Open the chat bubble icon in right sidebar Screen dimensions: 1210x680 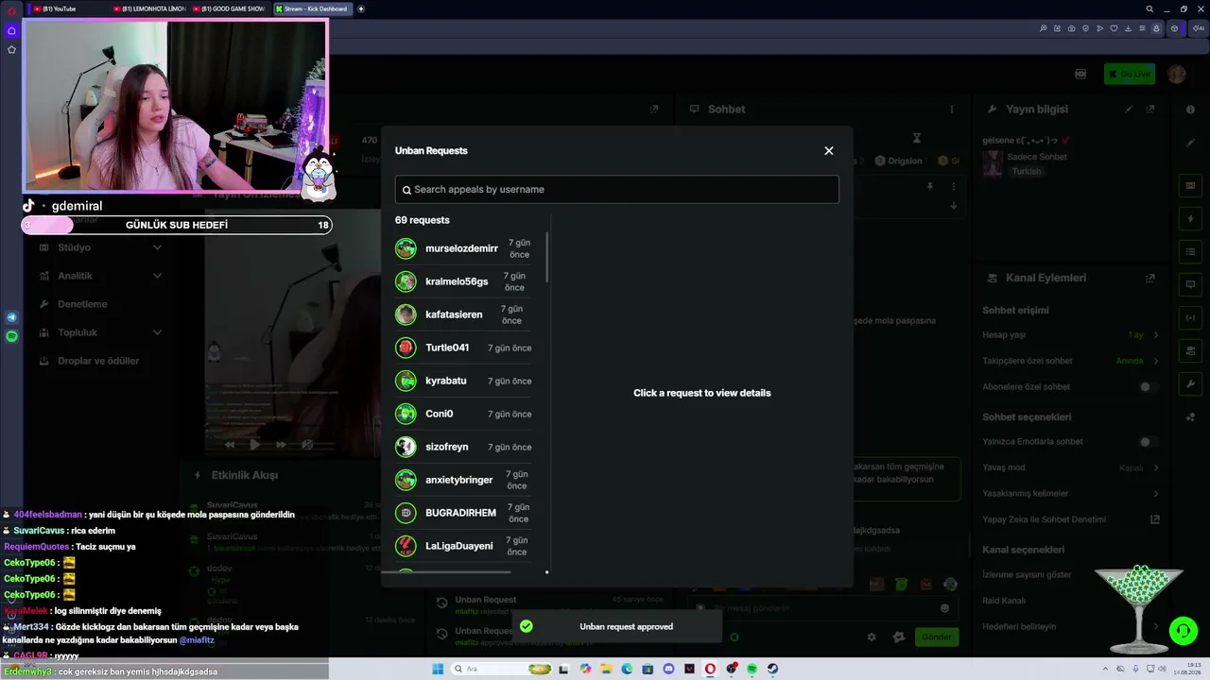tap(1190, 284)
